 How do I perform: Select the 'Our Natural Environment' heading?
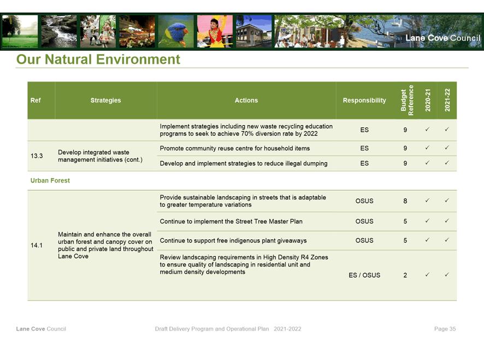(98, 59)
